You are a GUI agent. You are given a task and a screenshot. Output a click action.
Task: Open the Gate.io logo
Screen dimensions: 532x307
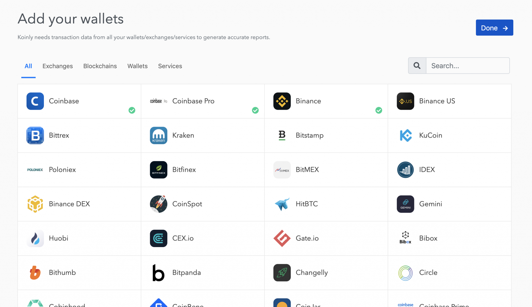pyautogui.click(x=282, y=238)
